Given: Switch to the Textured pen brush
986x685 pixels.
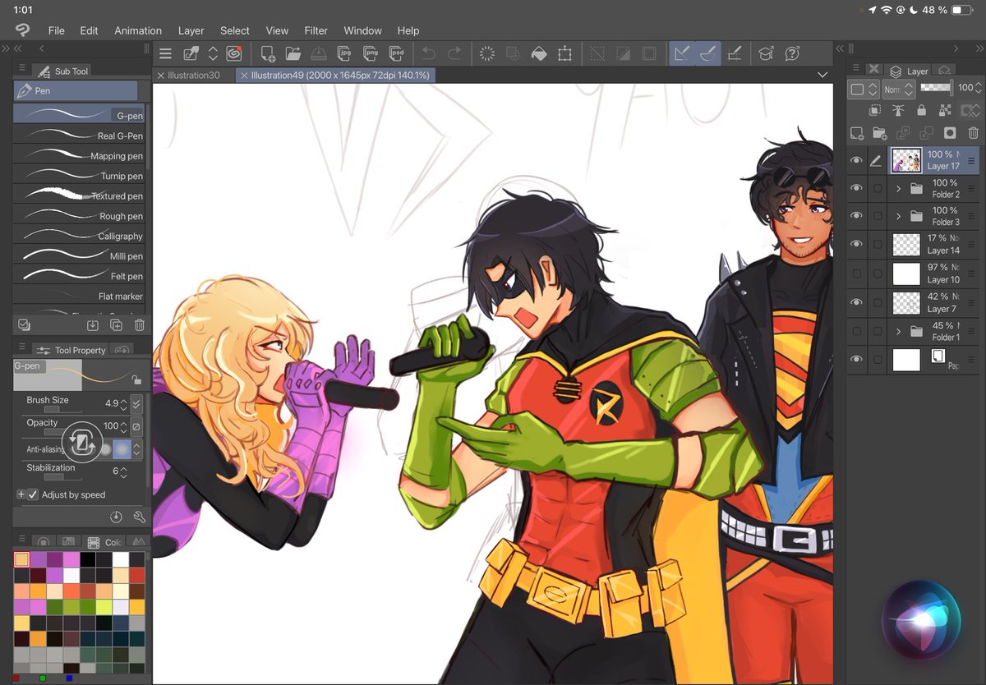Looking at the screenshot, I should click(79, 195).
